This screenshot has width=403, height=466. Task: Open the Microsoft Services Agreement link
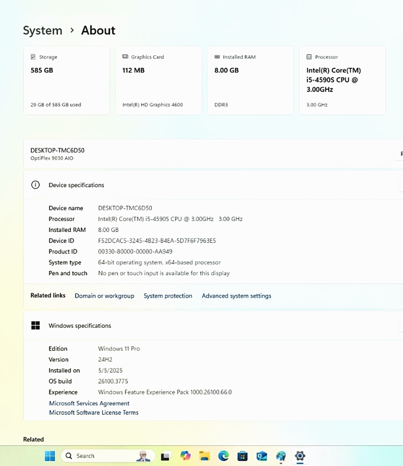[x=89, y=403]
